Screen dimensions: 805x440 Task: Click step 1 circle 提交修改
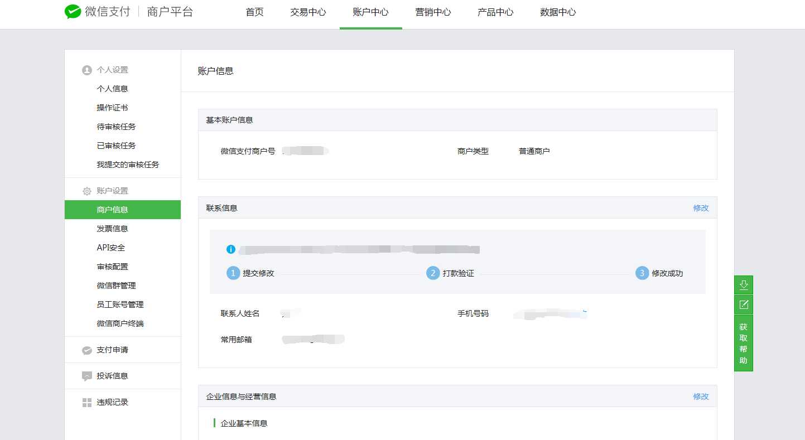pos(233,273)
